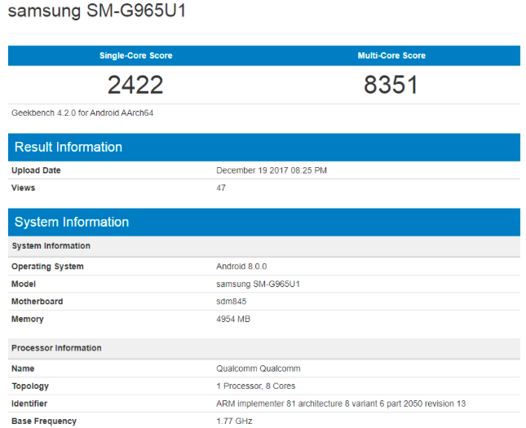Click the Base Frequency value 1.77 GHz
This screenshot has width=526, height=428.
[x=234, y=421]
